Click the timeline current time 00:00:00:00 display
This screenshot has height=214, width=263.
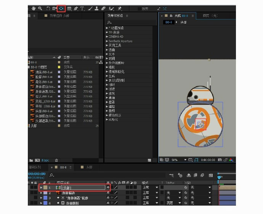click(x=37, y=174)
